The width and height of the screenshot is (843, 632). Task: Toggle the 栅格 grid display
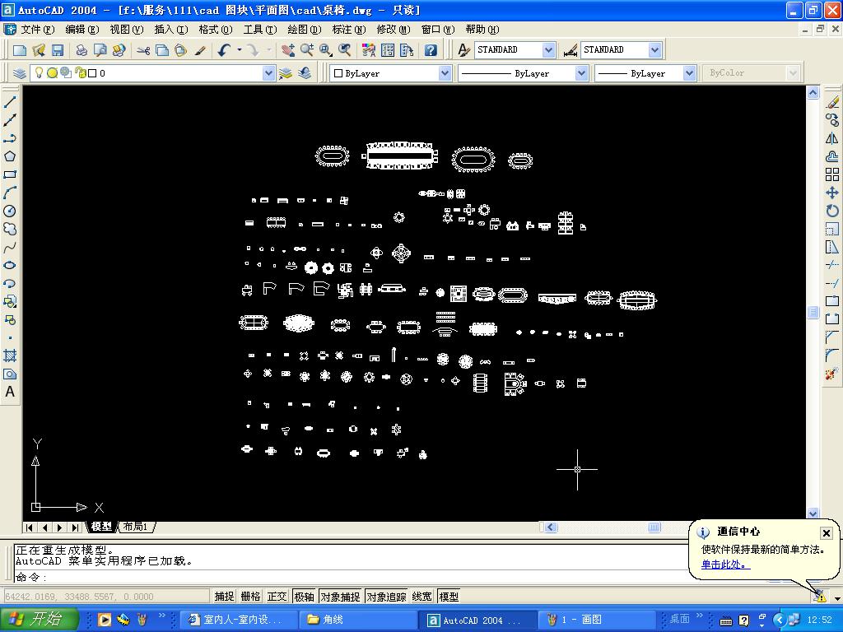[x=250, y=597]
